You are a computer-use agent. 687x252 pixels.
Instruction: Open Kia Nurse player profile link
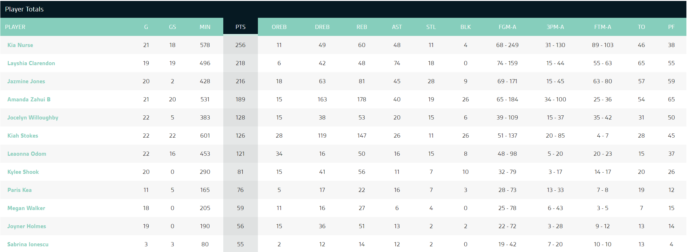click(x=20, y=45)
